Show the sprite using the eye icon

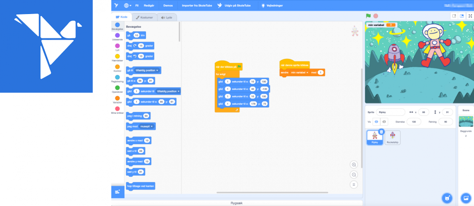[x=376, y=122]
